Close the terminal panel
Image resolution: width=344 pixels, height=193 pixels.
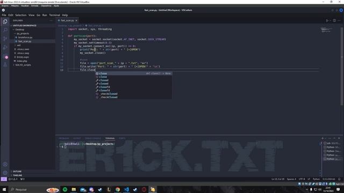339,138
